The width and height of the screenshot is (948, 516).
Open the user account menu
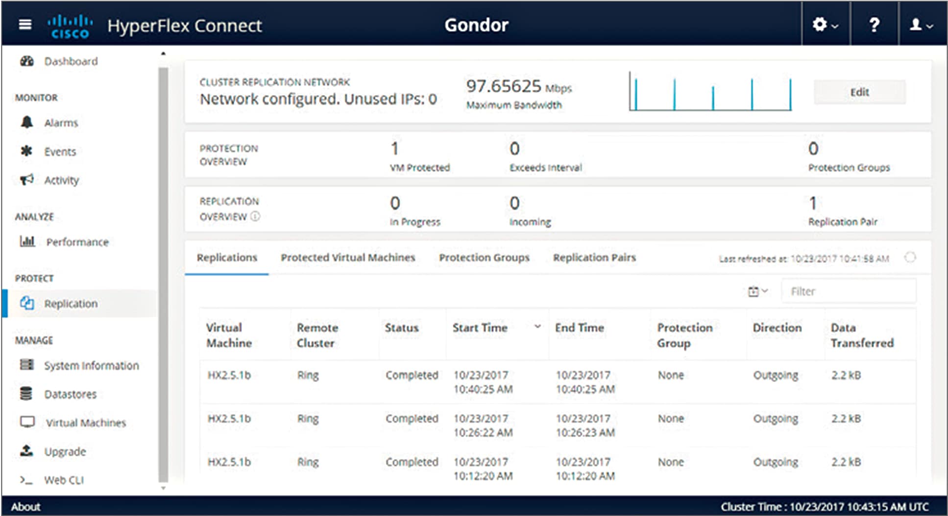click(921, 24)
